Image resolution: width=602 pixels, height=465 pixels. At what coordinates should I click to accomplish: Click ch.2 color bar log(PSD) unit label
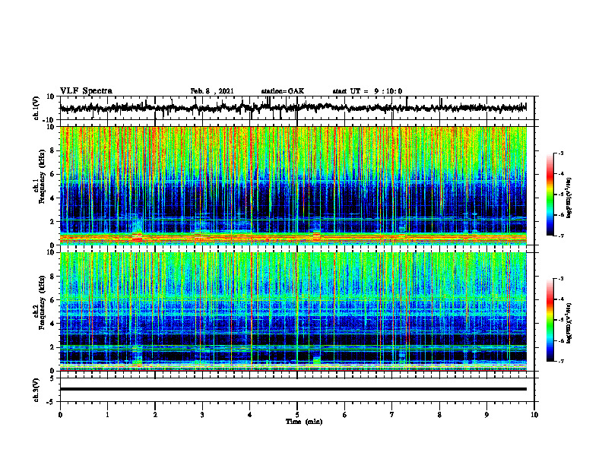[x=569, y=321]
